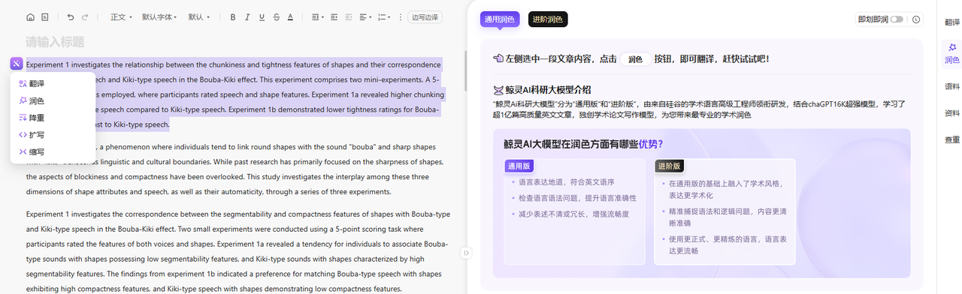Click text 减少表述不清或冗长，增强流畅度

pyautogui.click(x=573, y=214)
